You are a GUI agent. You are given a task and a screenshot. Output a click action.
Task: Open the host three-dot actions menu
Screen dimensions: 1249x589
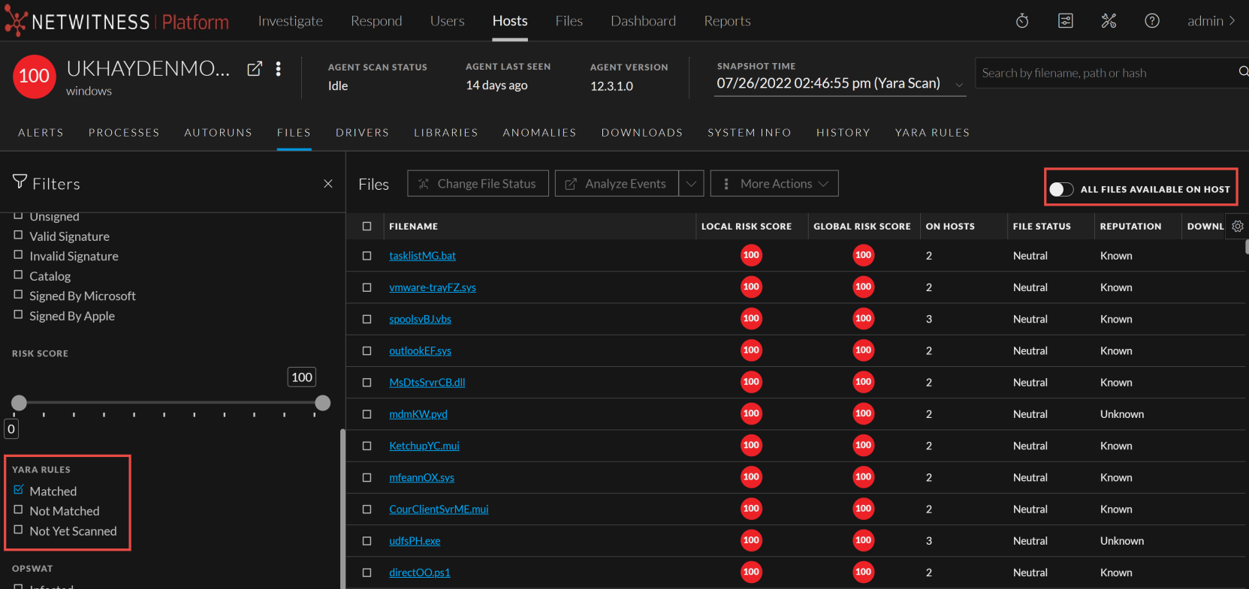click(279, 69)
